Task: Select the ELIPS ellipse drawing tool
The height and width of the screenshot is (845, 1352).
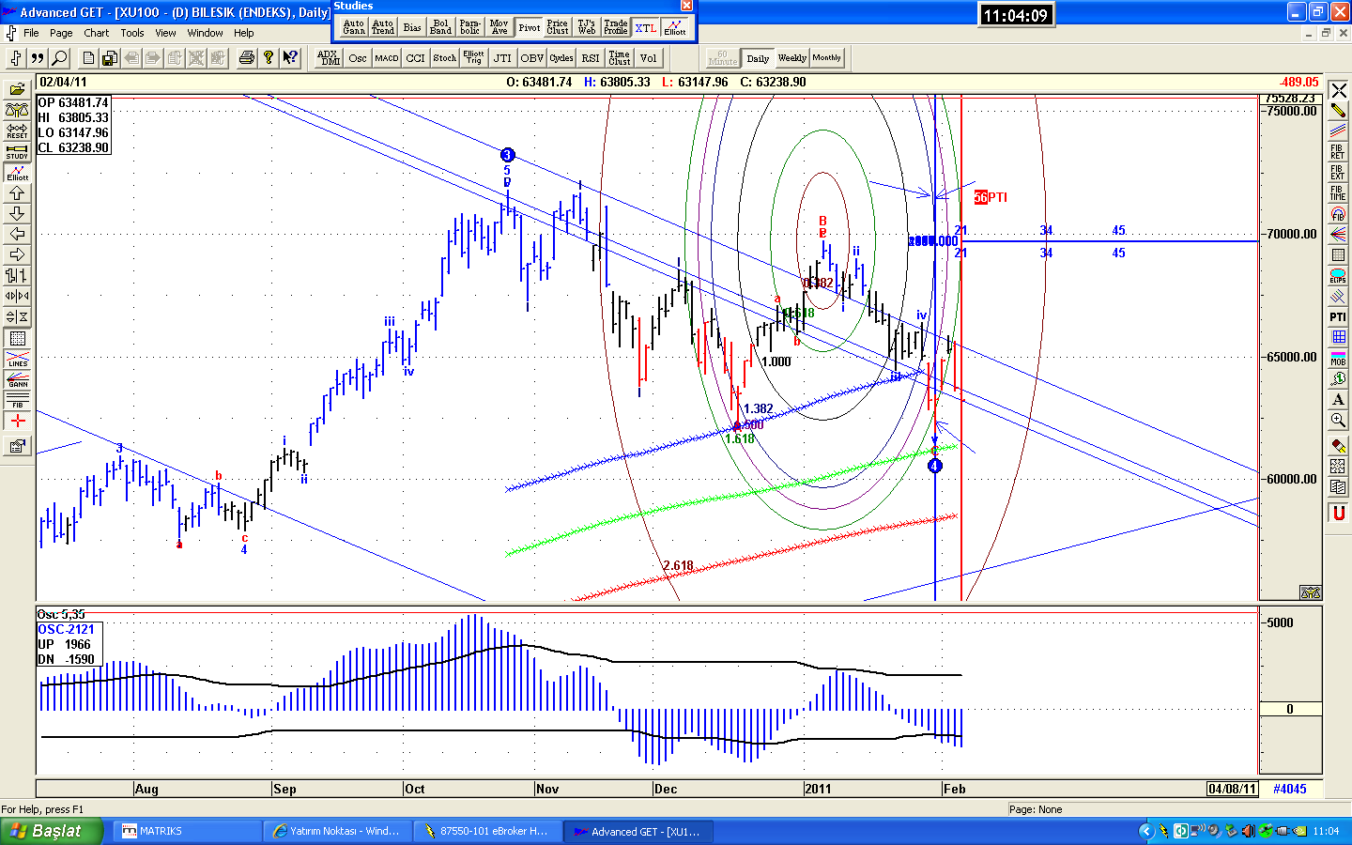Action: [1338, 276]
